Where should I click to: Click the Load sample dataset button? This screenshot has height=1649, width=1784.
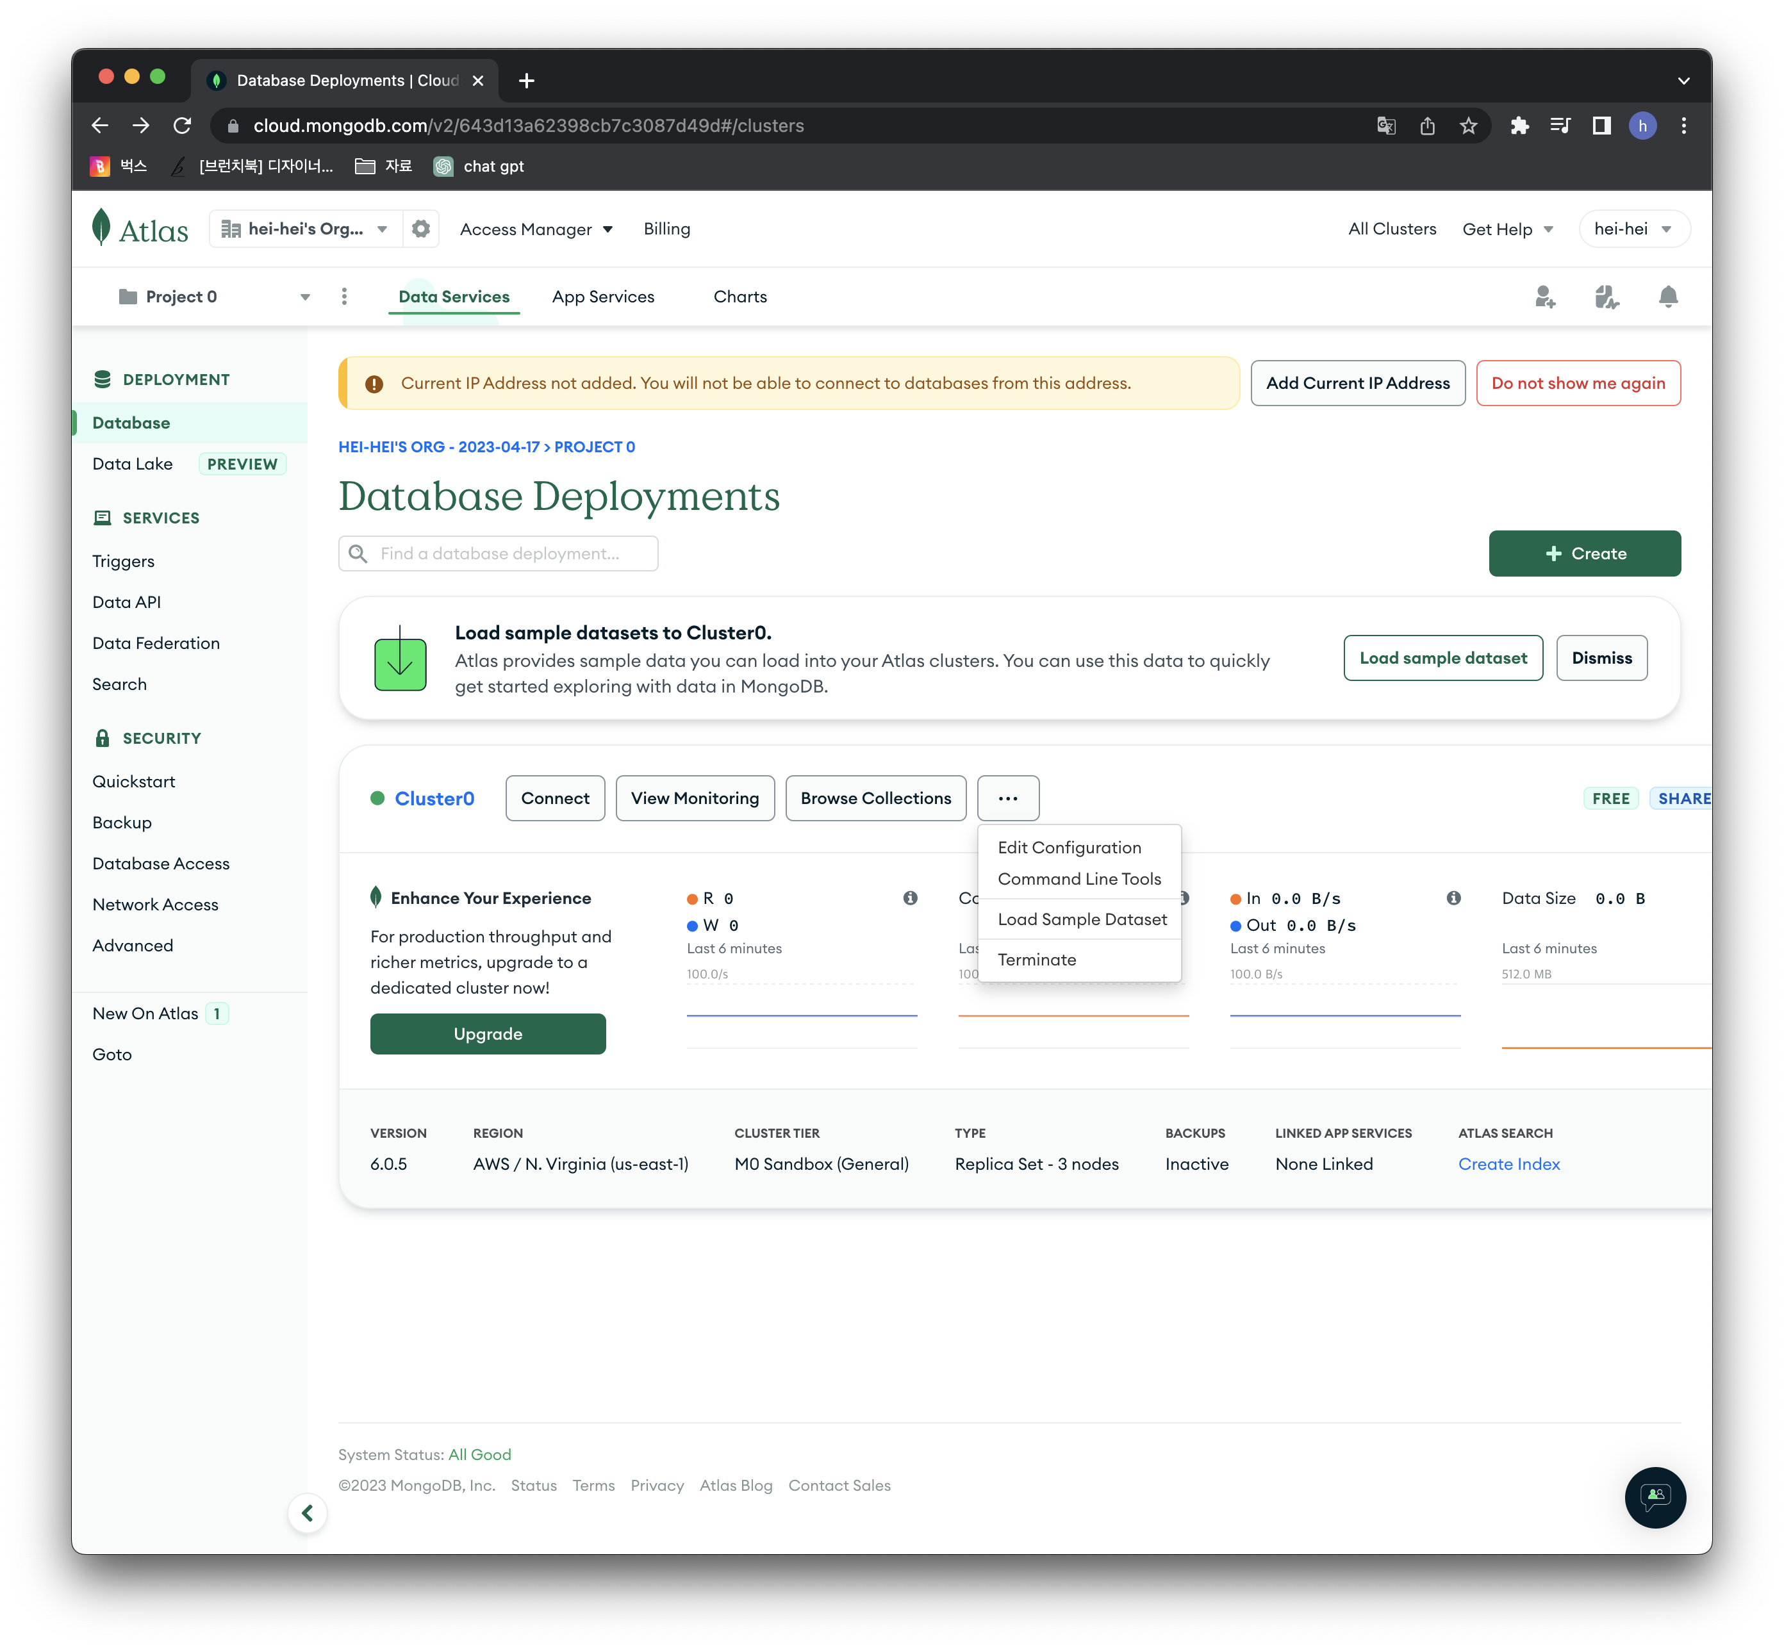(1443, 658)
